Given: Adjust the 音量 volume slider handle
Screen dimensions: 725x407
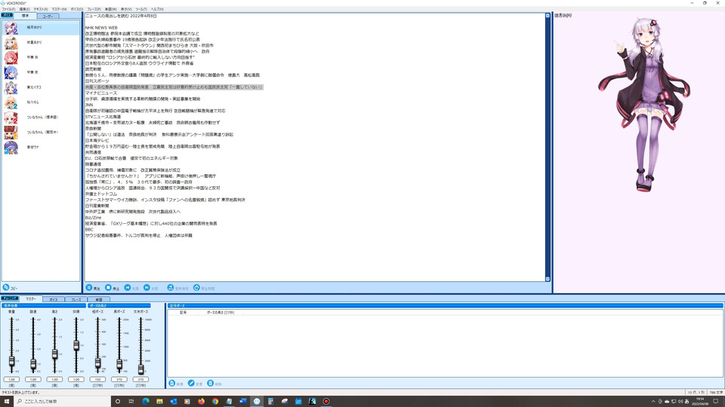Looking at the screenshot, I should [x=11, y=361].
